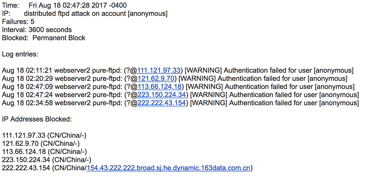Open the 222.222.43.154 log entry link
Screen dimensions: 371x177
(162, 103)
